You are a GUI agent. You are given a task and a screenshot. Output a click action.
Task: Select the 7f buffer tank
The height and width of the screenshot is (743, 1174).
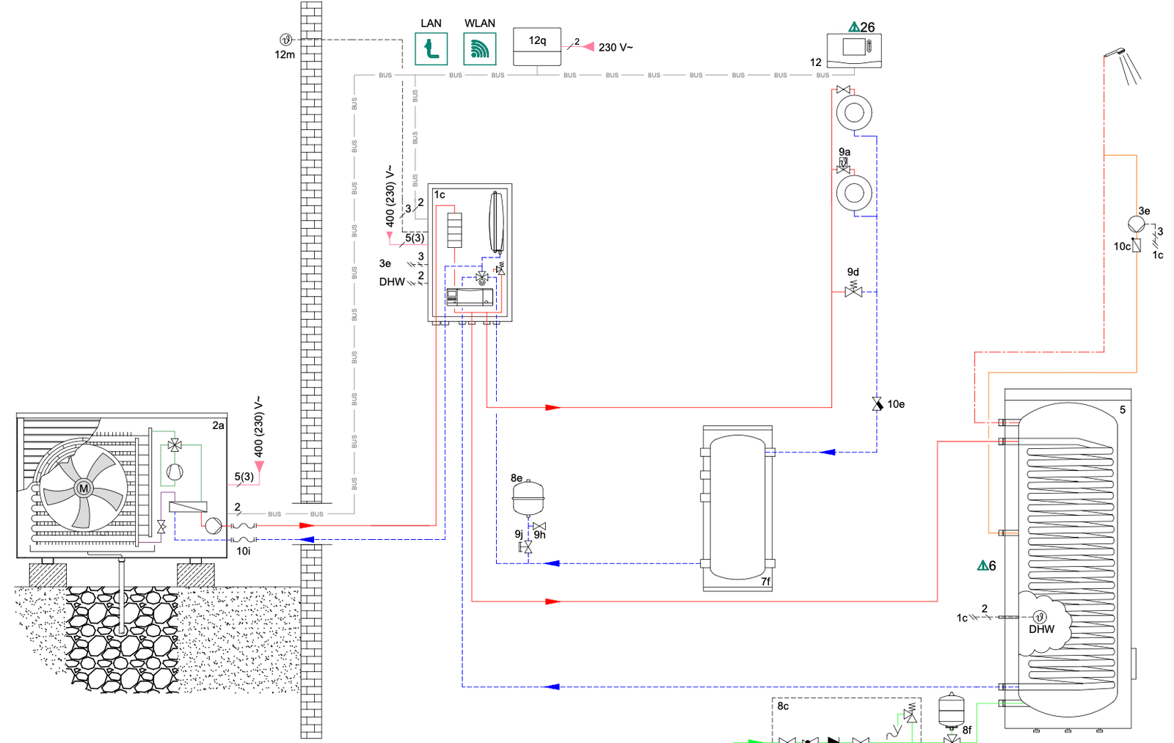[737, 508]
